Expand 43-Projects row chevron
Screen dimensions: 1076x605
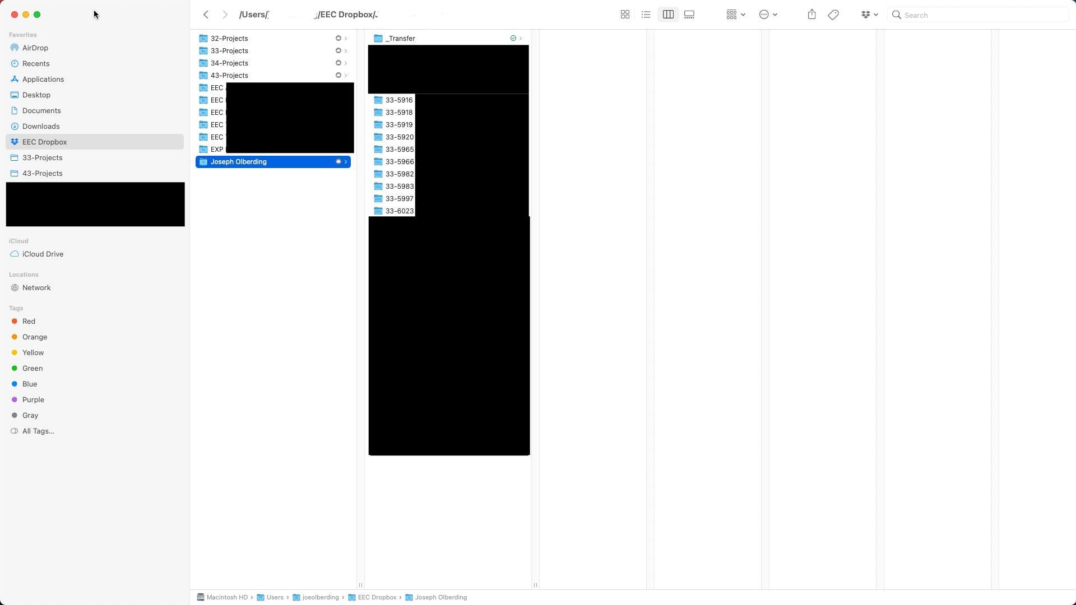pos(346,75)
